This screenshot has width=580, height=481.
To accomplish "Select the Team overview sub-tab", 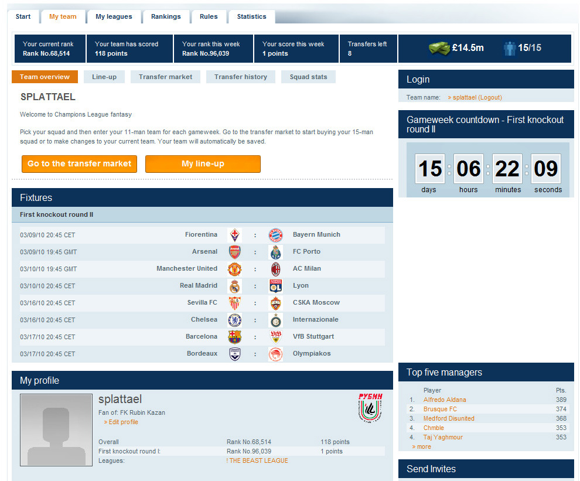I will click(45, 77).
